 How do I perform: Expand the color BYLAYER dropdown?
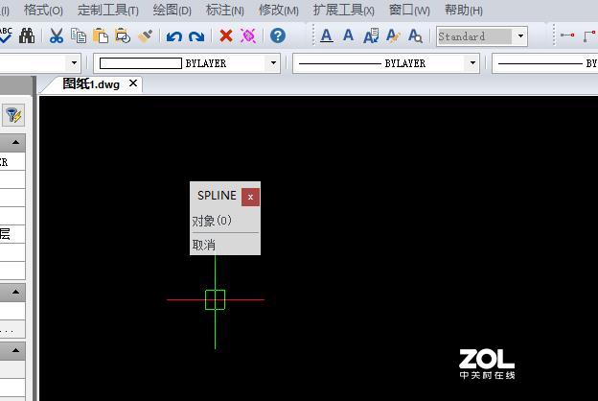coord(273,63)
